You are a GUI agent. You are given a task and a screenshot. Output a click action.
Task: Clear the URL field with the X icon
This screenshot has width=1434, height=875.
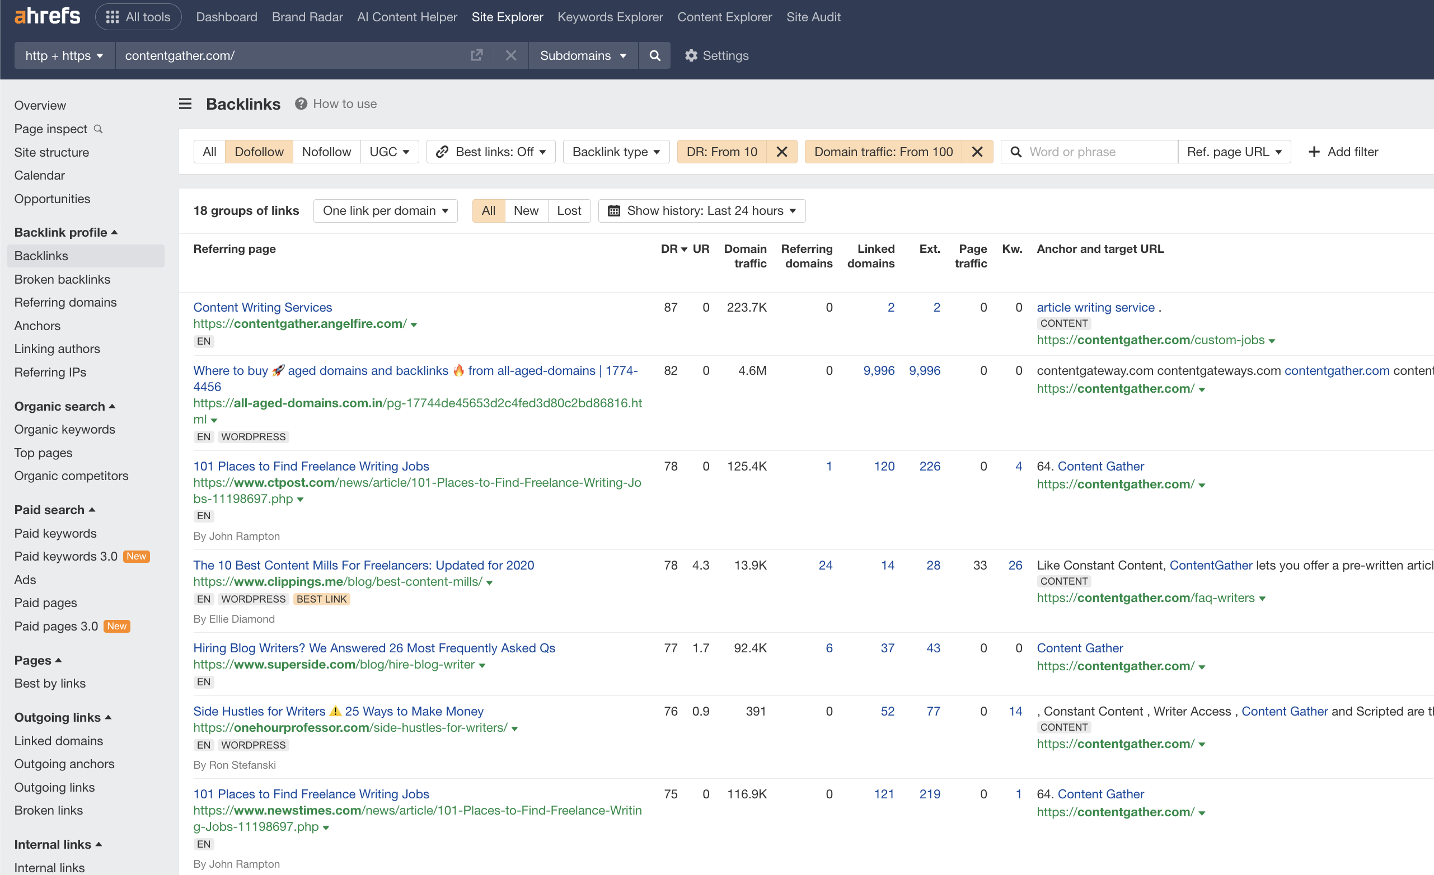click(511, 55)
